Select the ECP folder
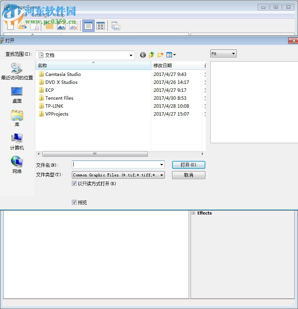Viewport: 298px width, 309px height. click(x=46, y=90)
